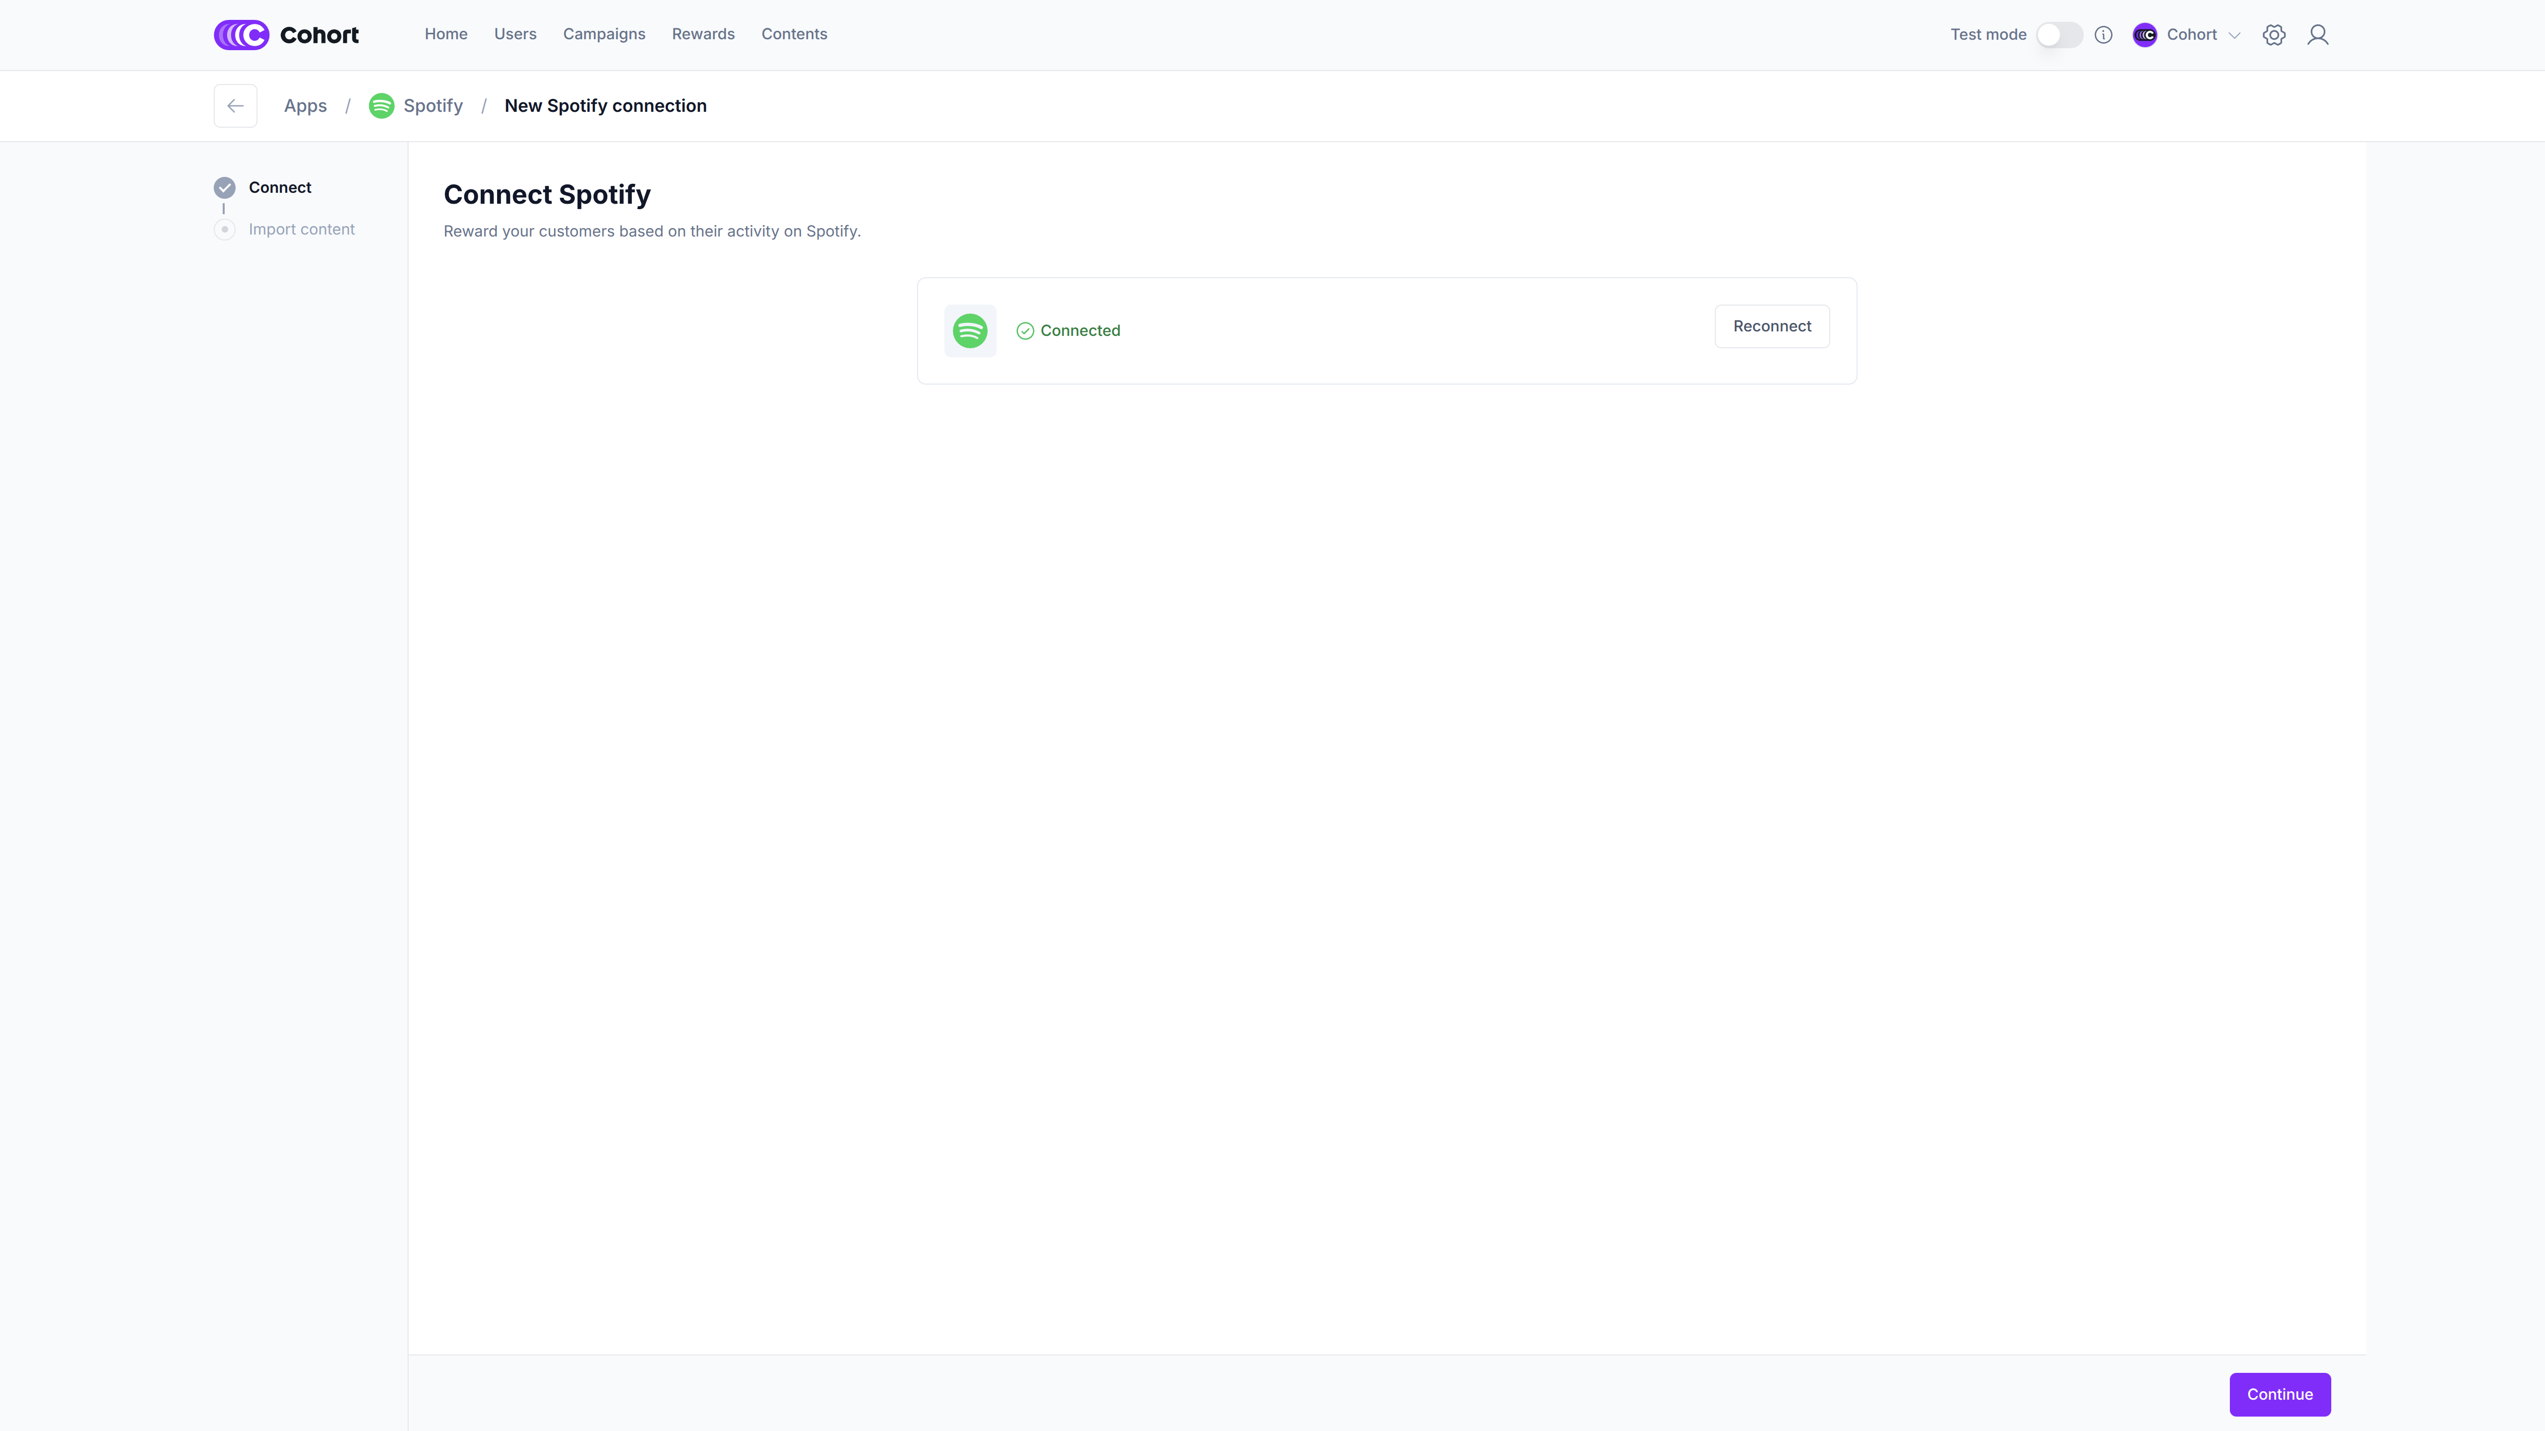The image size is (2545, 1431).
Task: Go to the Rewards page
Action: click(702, 34)
